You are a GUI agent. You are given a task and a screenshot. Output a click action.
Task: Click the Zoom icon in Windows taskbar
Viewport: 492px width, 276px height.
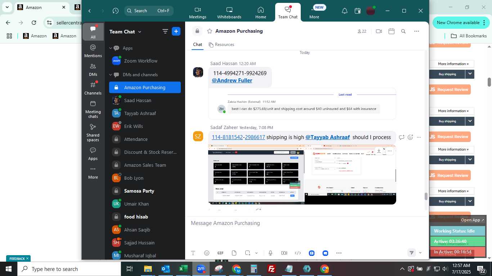point(201,269)
